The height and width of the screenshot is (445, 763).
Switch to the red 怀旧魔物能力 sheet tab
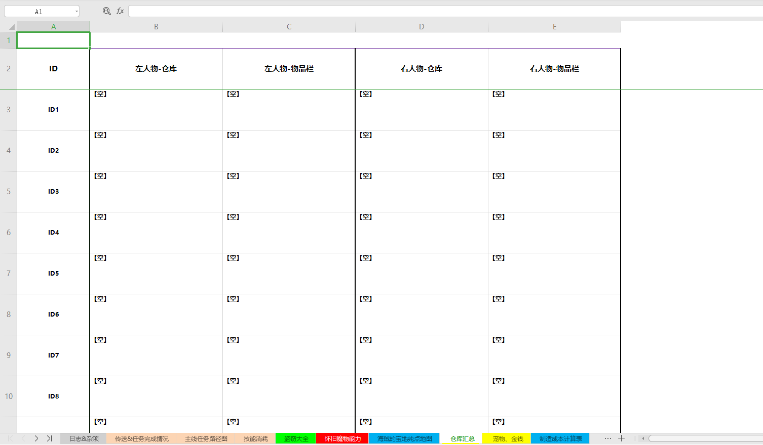(342, 438)
